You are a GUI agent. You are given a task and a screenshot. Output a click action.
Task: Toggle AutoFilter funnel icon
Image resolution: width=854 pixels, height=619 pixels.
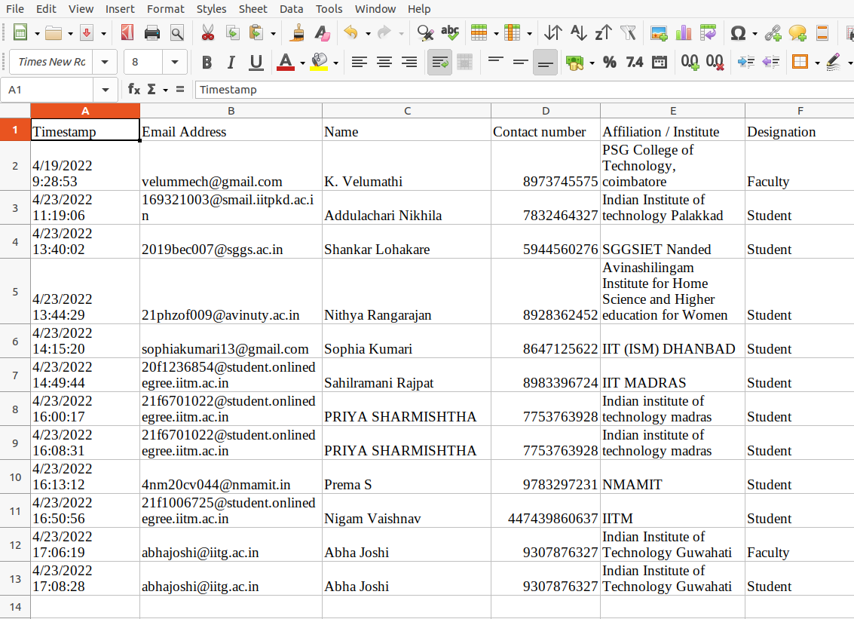coord(628,32)
